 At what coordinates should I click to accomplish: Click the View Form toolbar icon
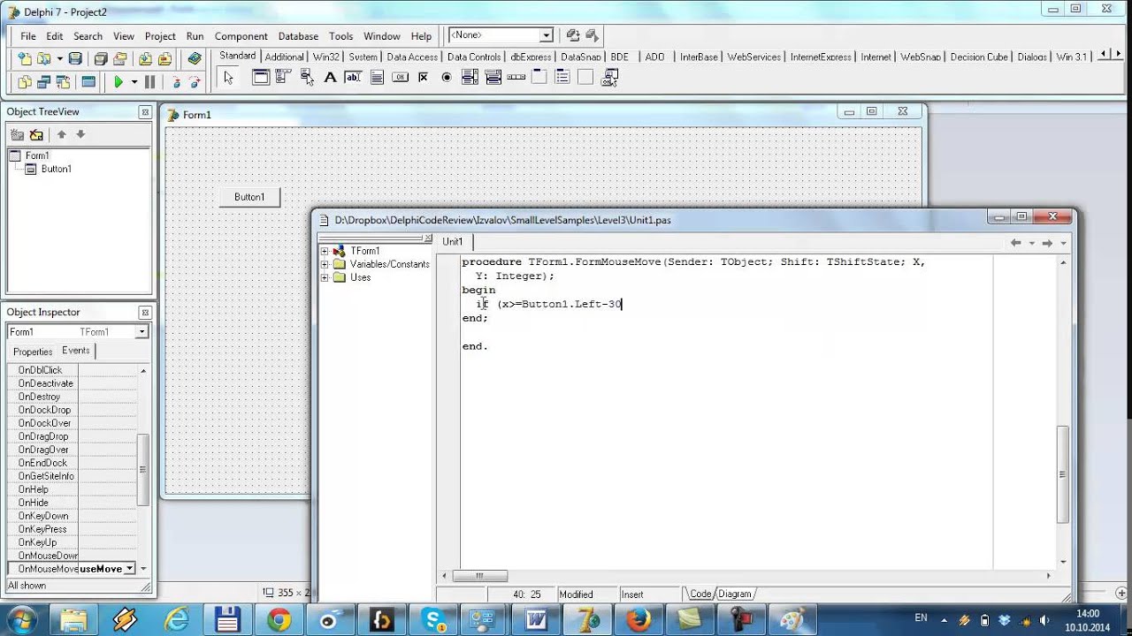click(43, 82)
